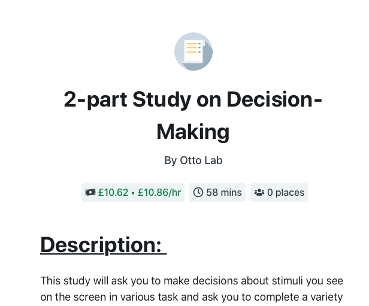The height and width of the screenshot is (306, 369).
Task: Click the word "2-part" in the title
Action: click(96, 100)
